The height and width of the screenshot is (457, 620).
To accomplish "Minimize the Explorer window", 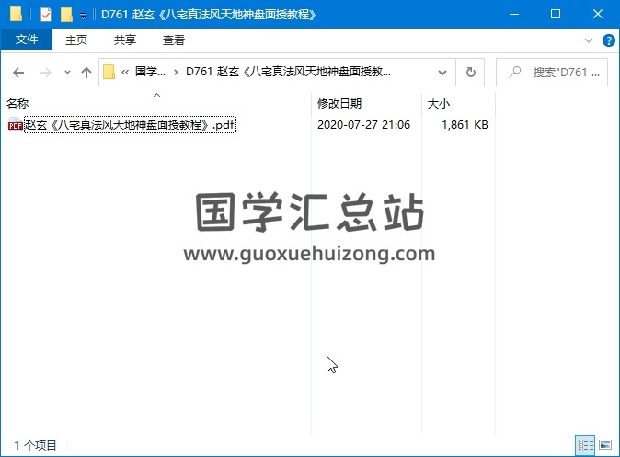I will pyautogui.click(x=514, y=14).
